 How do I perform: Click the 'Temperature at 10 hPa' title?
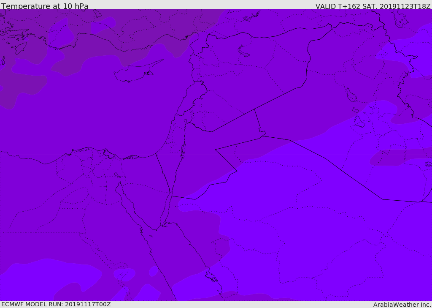[x=45, y=6]
